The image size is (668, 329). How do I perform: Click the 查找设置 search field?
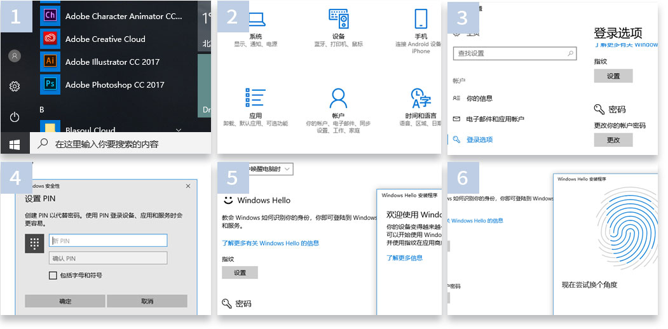[x=515, y=53]
